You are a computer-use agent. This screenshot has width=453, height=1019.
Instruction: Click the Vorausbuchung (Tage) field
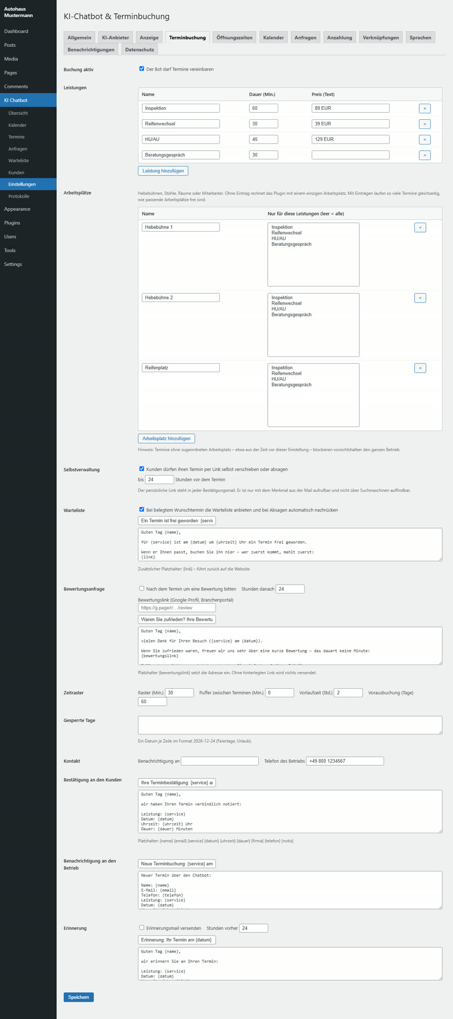153,701
